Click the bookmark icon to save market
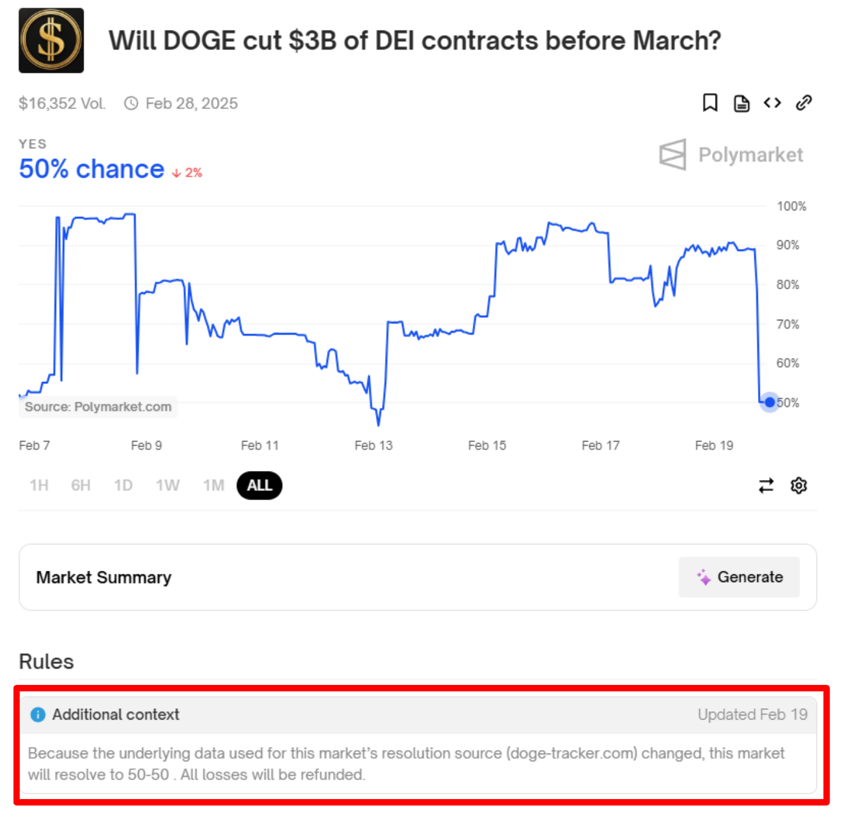Screen dimensions: 850x817 point(710,103)
